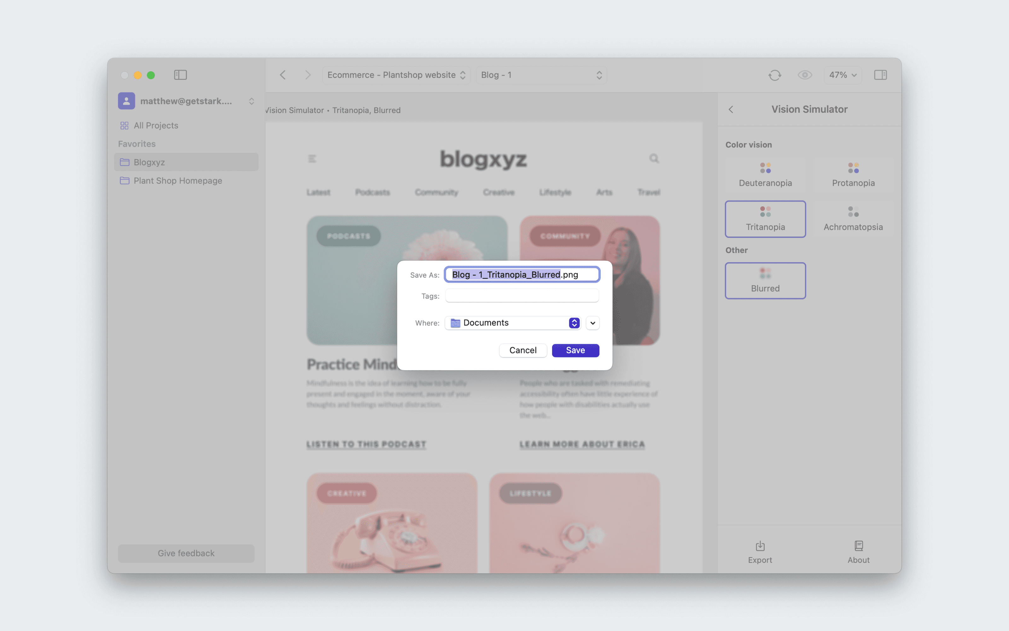Open the Arts blog tab
Viewport: 1009px width, 631px height.
pos(604,192)
